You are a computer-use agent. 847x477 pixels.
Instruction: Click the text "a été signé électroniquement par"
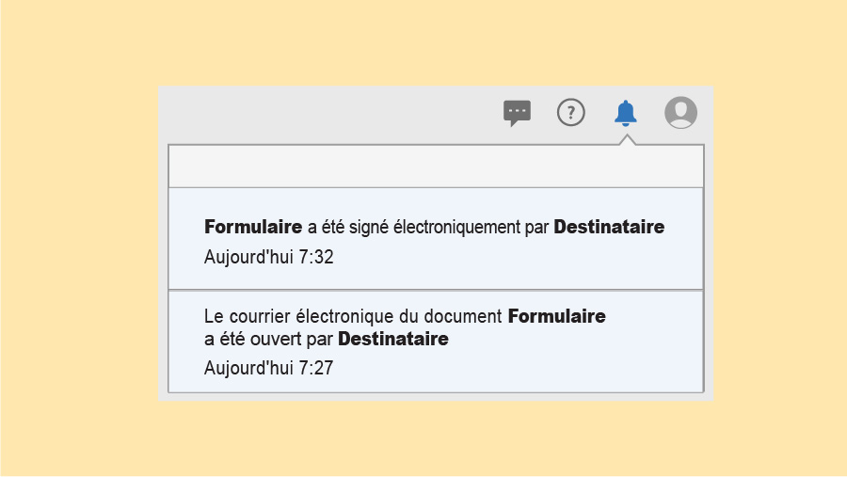tap(429, 227)
